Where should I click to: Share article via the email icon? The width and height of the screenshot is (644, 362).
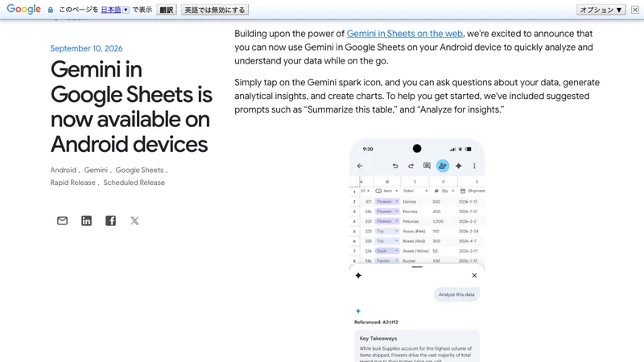click(x=62, y=220)
